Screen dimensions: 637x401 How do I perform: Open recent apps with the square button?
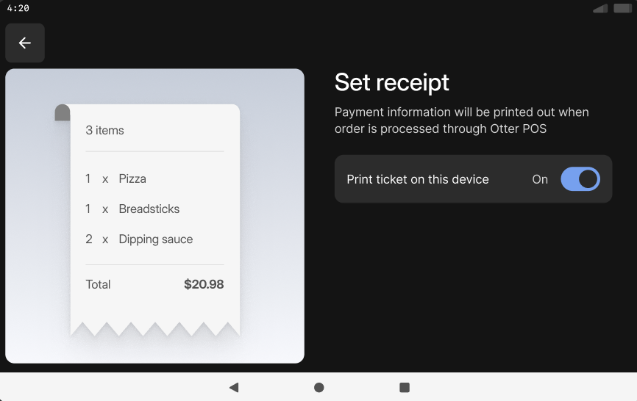pos(404,387)
